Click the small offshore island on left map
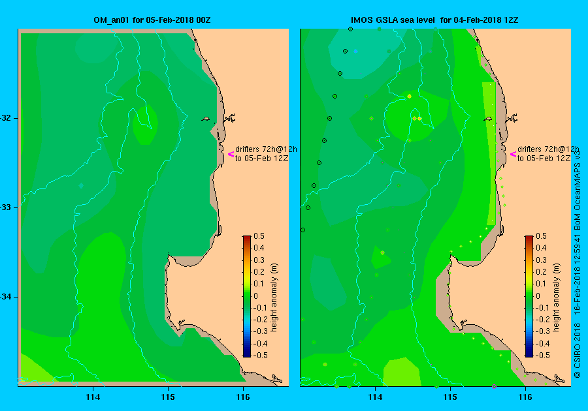Screen dimensions: 588x411 206,119
